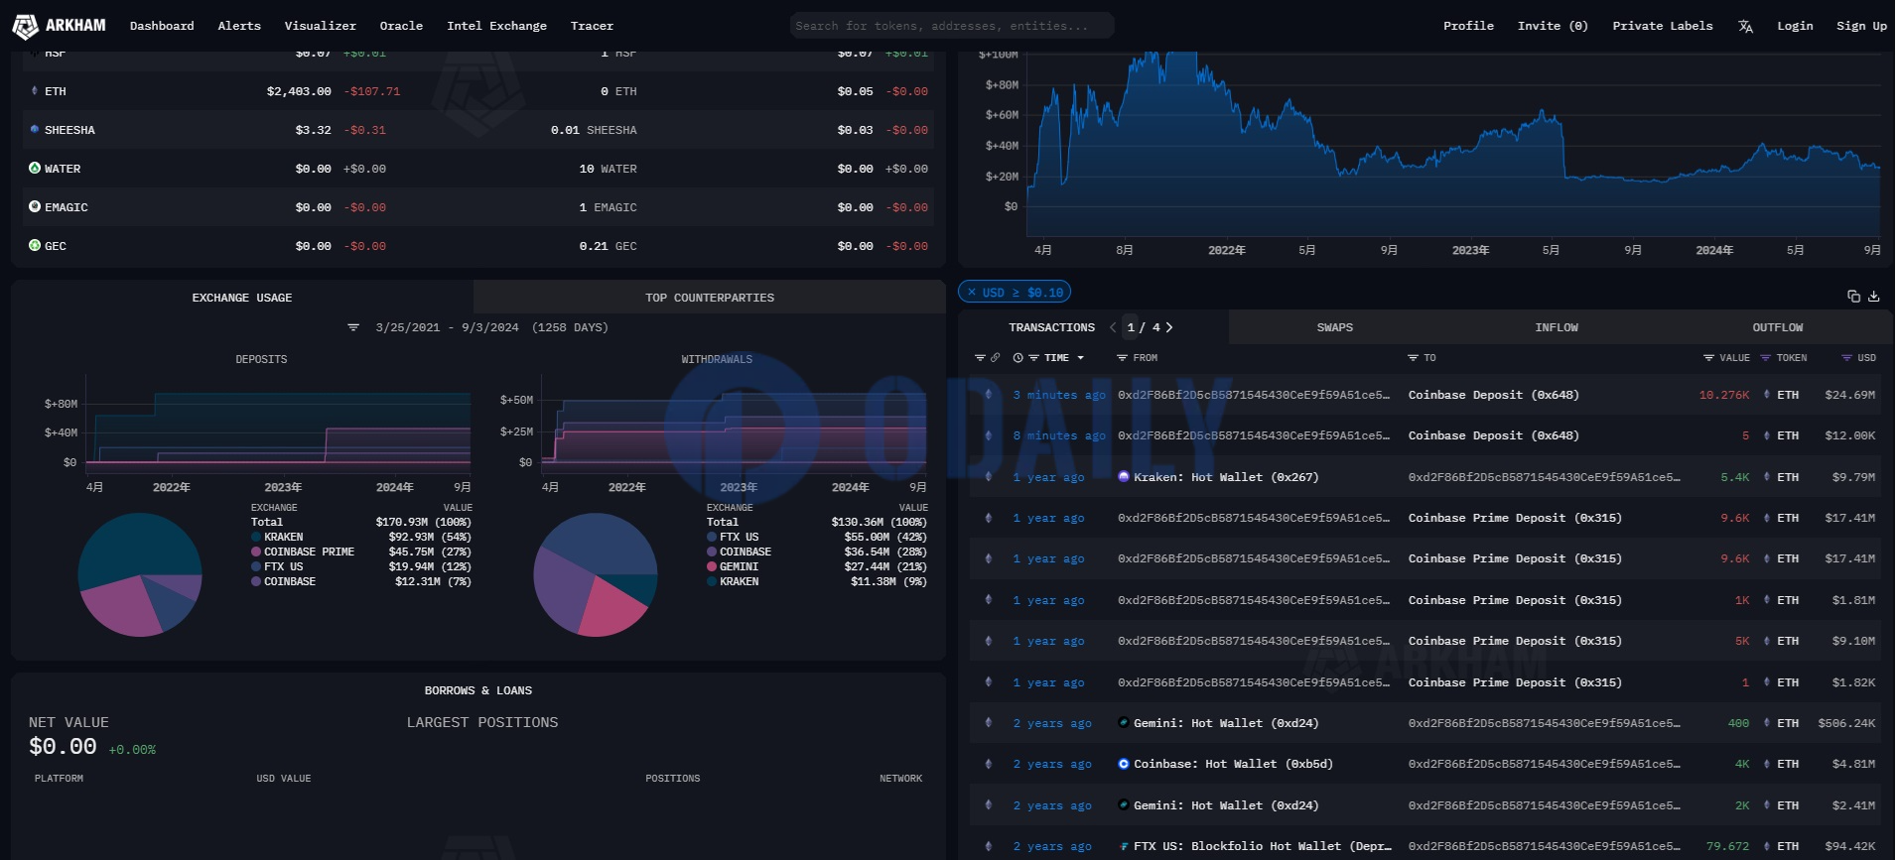Click the Sign Up button
Image resolution: width=1897 pixels, height=860 pixels.
[1861, 26]
